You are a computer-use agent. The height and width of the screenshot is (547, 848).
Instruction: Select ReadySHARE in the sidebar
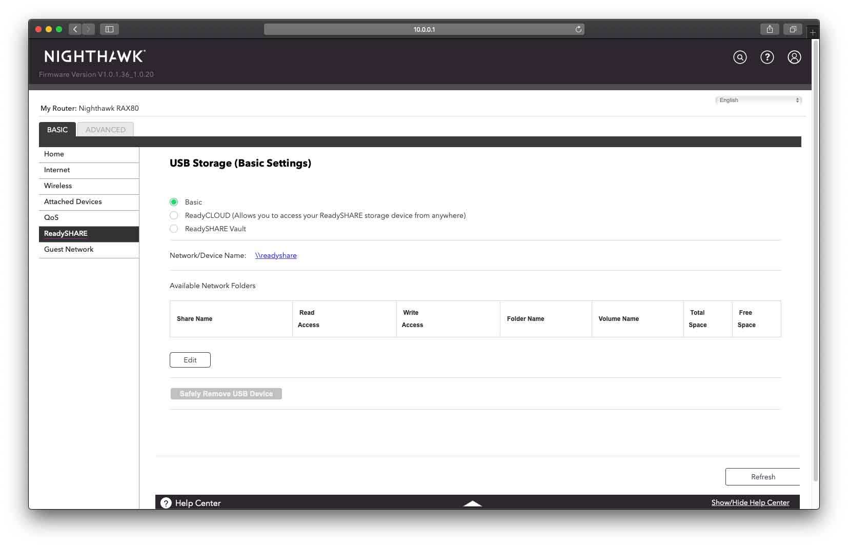(89, 234)
